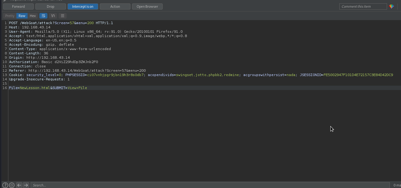This screenshot has width=401, height=188.
Task: Go to previous search match arrow
Action: click(x=19, y=185)
